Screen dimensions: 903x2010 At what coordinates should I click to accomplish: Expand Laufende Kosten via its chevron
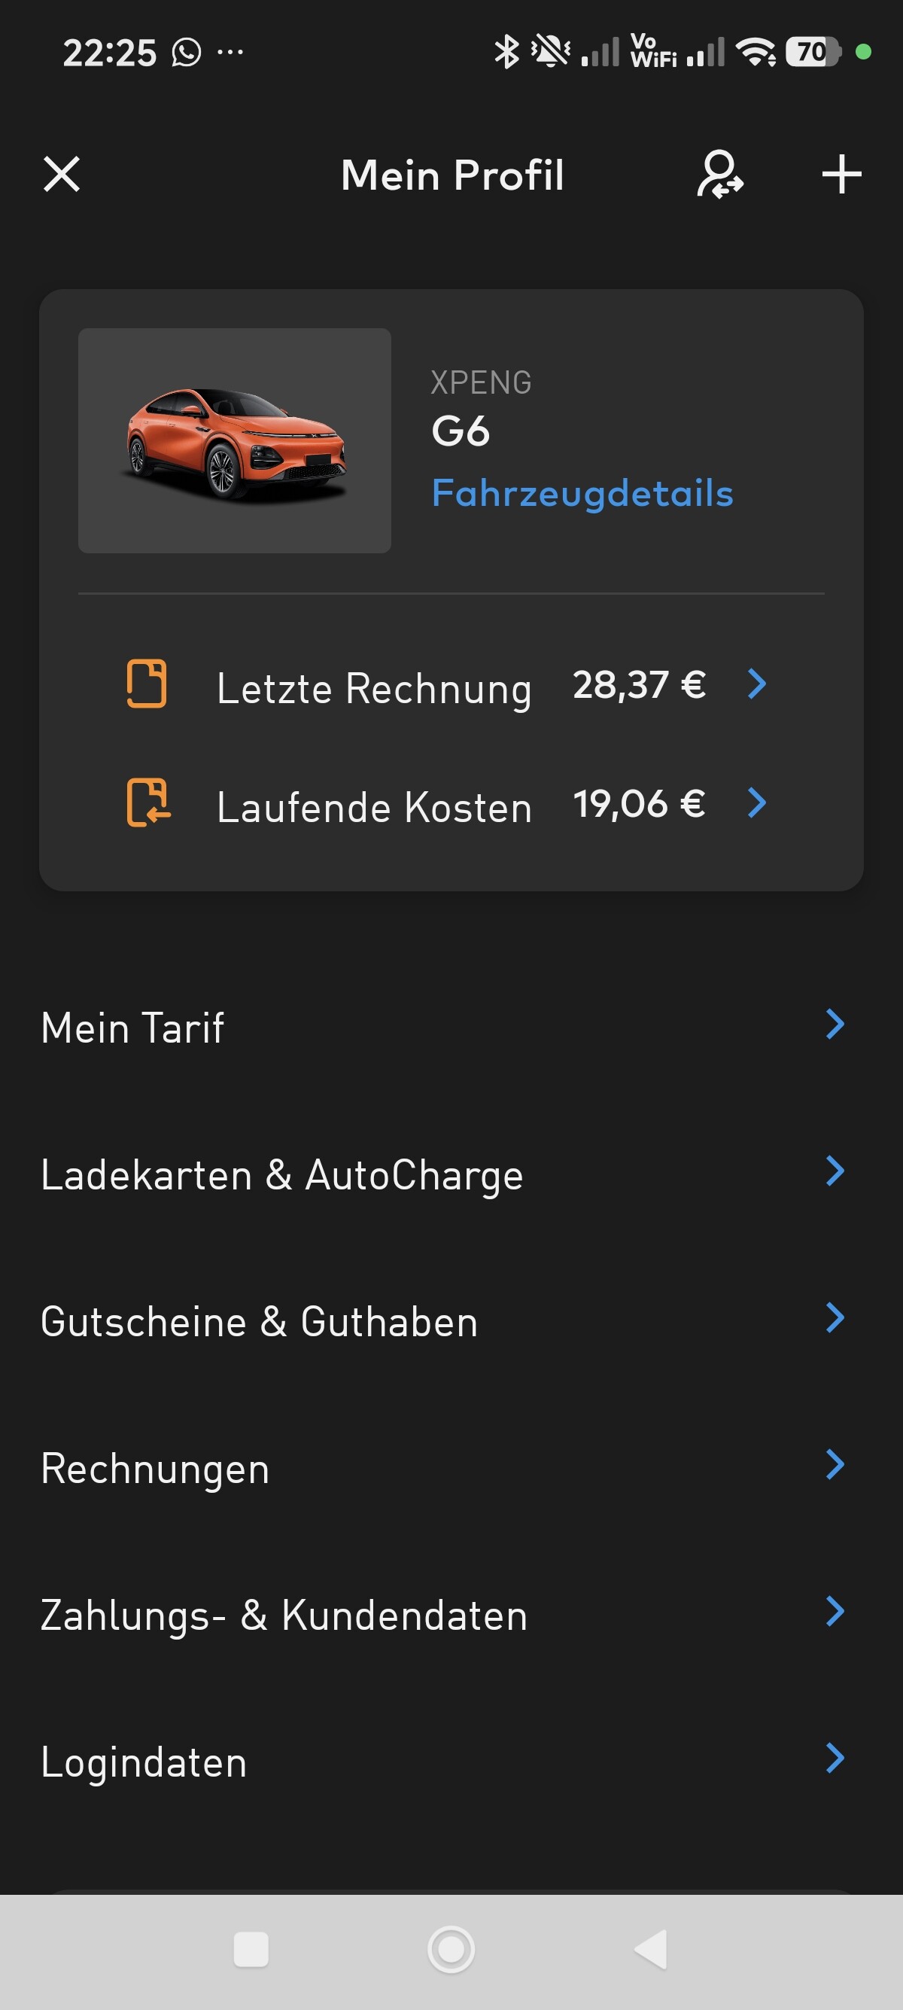(x=757, y=803)
